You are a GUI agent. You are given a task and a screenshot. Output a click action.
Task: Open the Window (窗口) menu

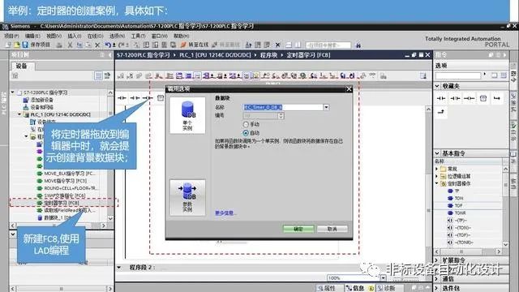[x=159, y=36]
